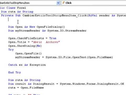Click the 'Dim myStreamReader As System.IO.StreamReader' line
This screenshot has height=95, width=126.
[x=47, y=31]
